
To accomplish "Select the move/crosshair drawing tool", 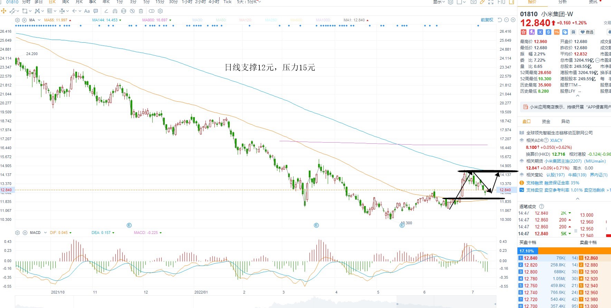I will 4,11.
